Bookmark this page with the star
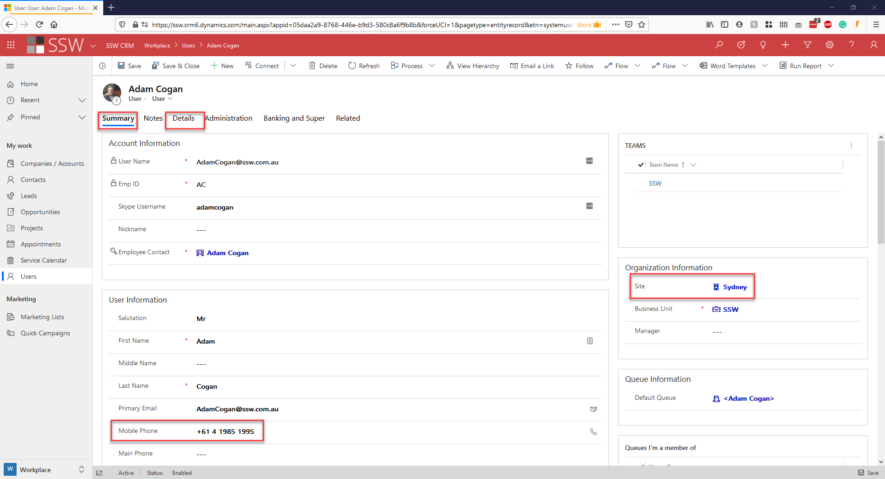Viewport: 885px width, 479px height. [x=641, y=24]
